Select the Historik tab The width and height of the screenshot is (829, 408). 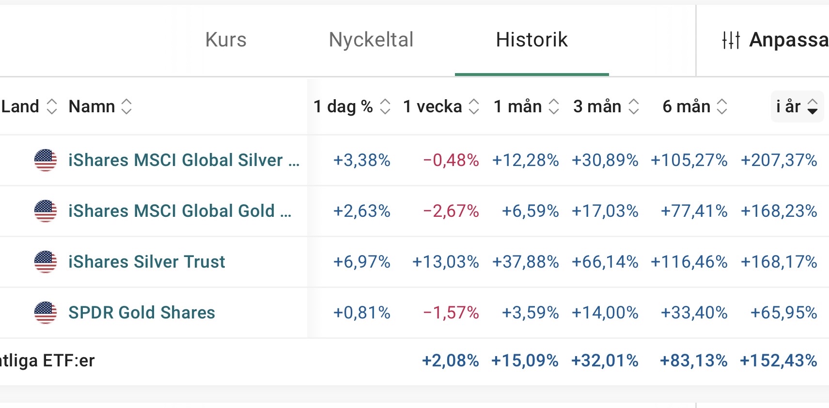click(x=532, y=40)
